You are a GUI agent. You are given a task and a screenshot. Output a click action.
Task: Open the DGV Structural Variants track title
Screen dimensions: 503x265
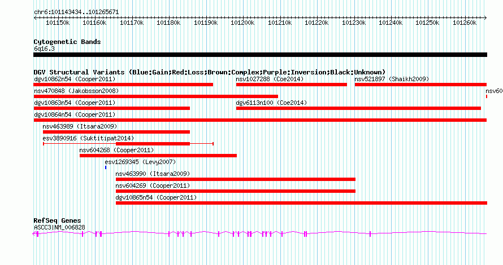[210, 72]
